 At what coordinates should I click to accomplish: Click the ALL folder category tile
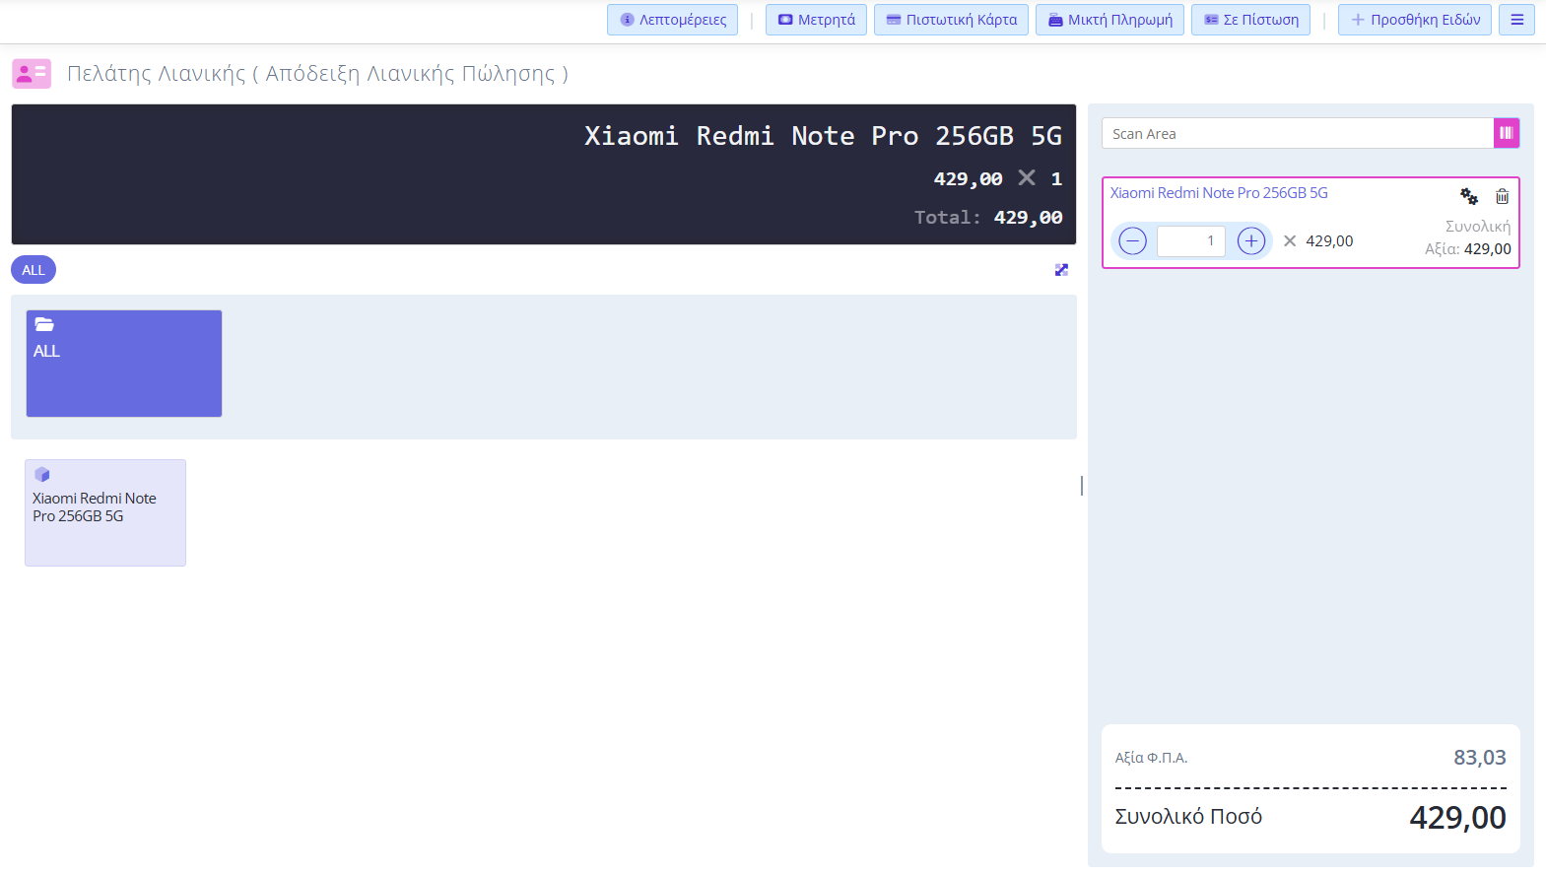click(124, 364)
